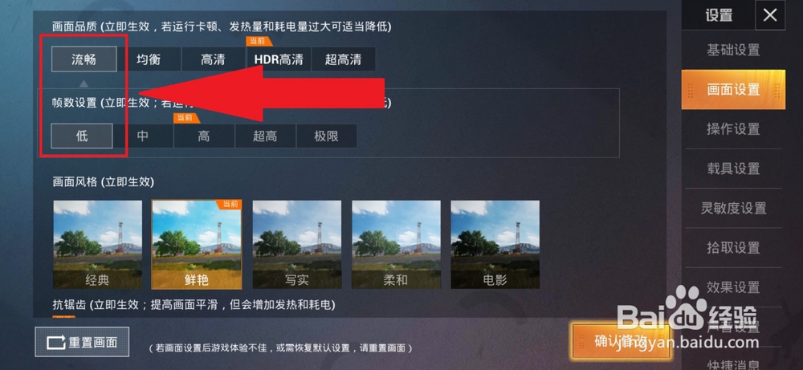
Task: Set frame rate to 中
Action: tap(143, 136)
